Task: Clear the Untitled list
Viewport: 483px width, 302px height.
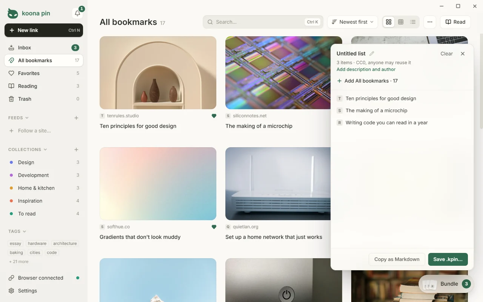Action: 446,54
